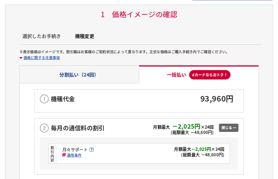
Task: Click the 機種変更 procedure text
Action: pyautogui.click(x=85, y=37)
